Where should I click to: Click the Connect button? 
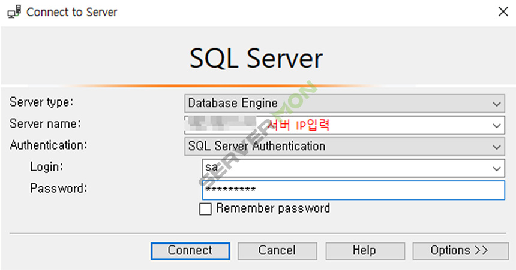pos(190,251)
